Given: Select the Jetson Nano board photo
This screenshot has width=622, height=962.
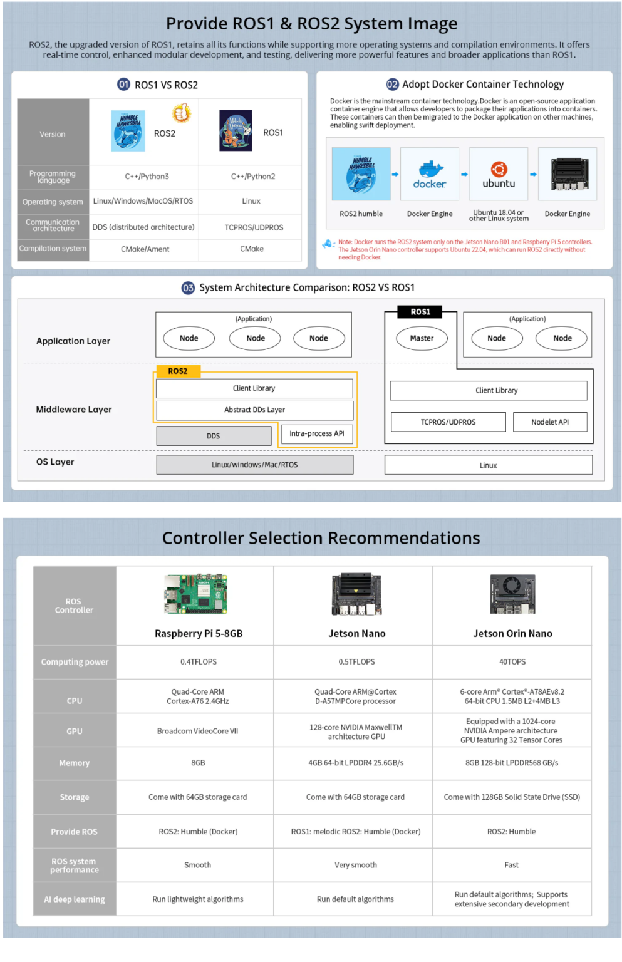Looking at the screenshot, I should (x=356, y=594).
